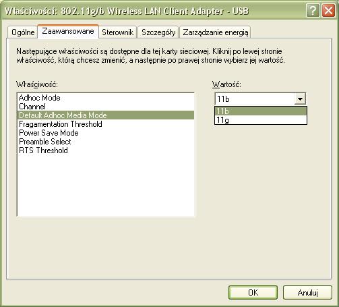Screen dimensions: 339x307
Task: Click the Anuluj button
Action: click(307, 292)
